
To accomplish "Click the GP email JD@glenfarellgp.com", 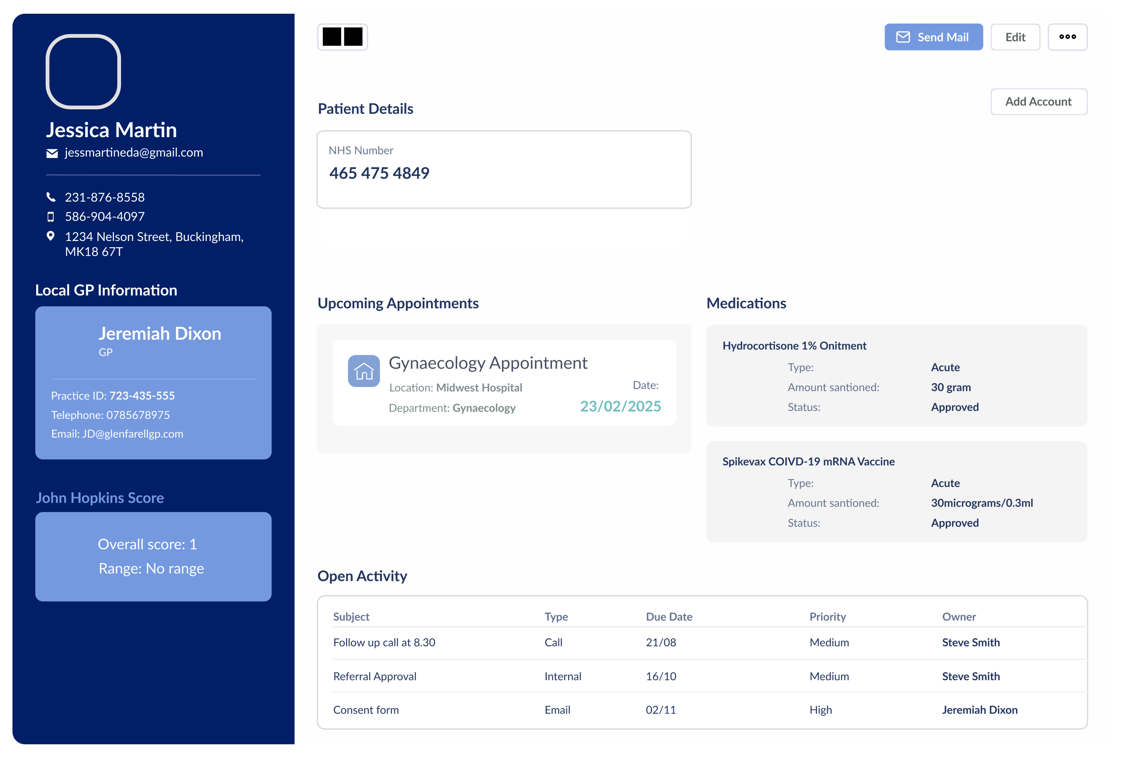I will (132, 433).
